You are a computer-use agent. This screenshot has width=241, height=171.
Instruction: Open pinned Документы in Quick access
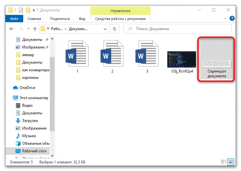point(32,40)
